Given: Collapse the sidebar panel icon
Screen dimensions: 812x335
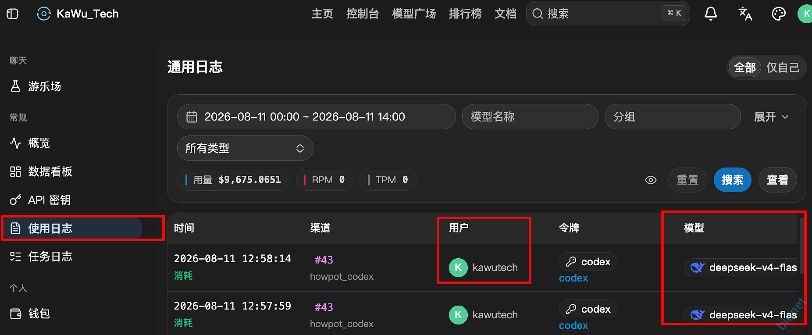Looking at the screenshot, I should coord(13,14).
